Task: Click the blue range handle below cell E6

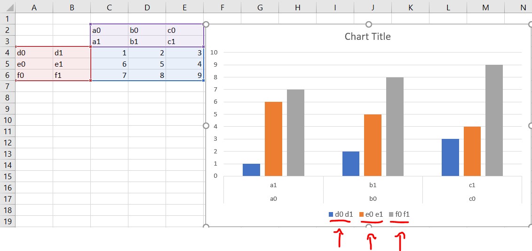Action: pos(203,81)
